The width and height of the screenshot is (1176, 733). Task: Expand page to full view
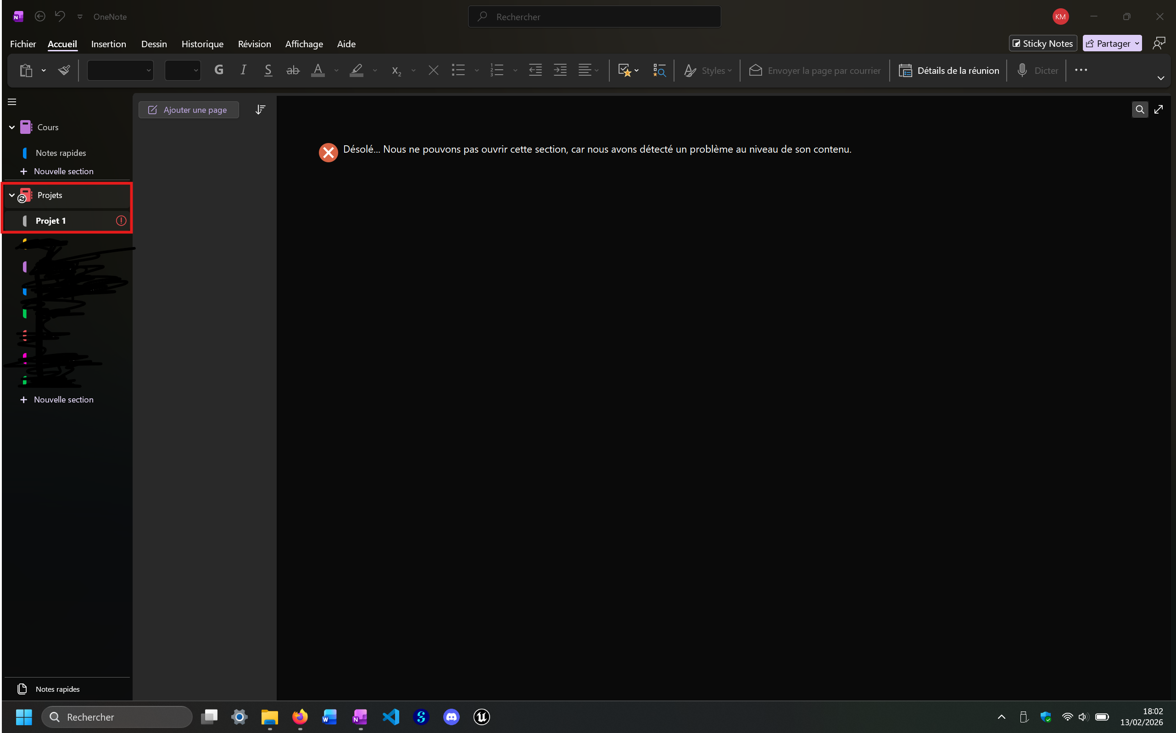coord(1159,110)
